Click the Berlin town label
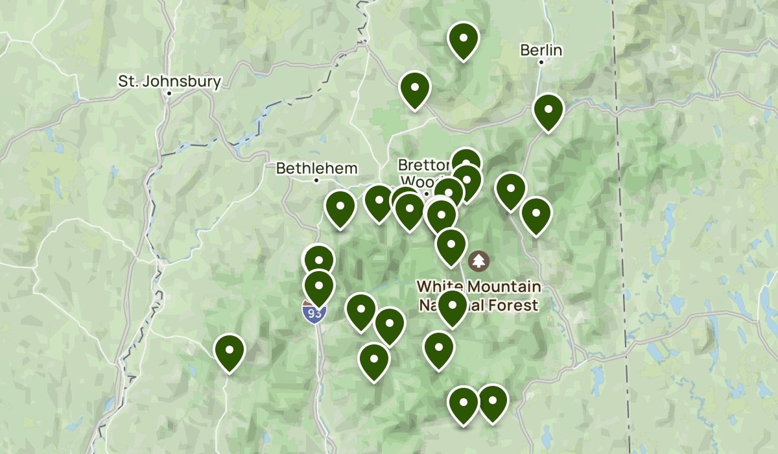This screenshot has width=778, height=454. [541, 51]
